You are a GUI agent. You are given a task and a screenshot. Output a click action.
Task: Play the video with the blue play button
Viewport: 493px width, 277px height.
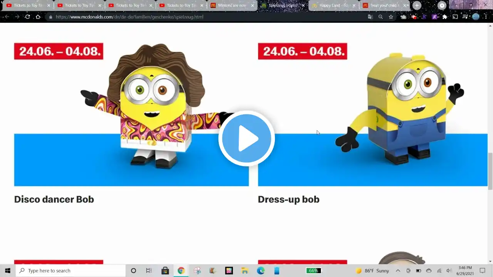click(246, 138)
